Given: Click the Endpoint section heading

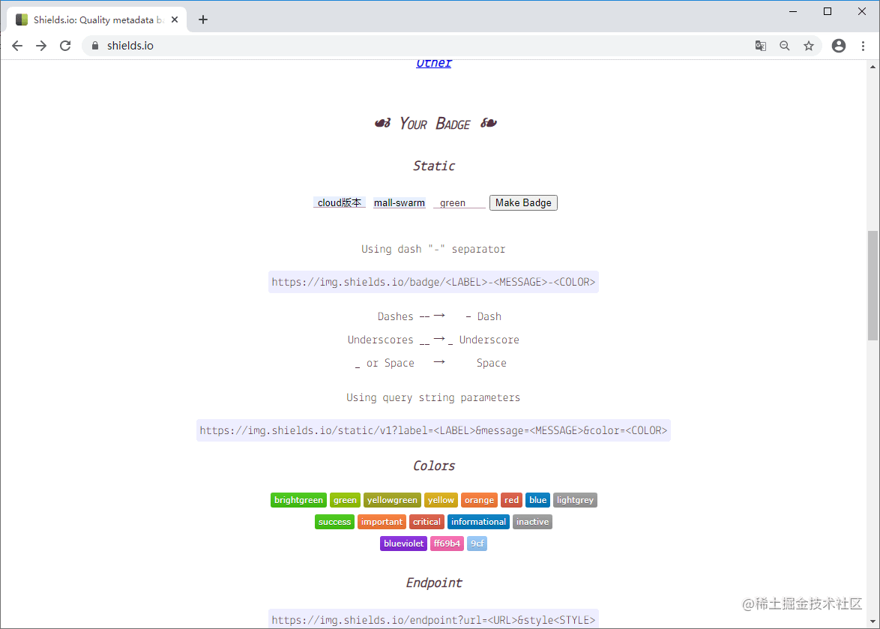Looking at the screenshot, I should coord(434,583).
